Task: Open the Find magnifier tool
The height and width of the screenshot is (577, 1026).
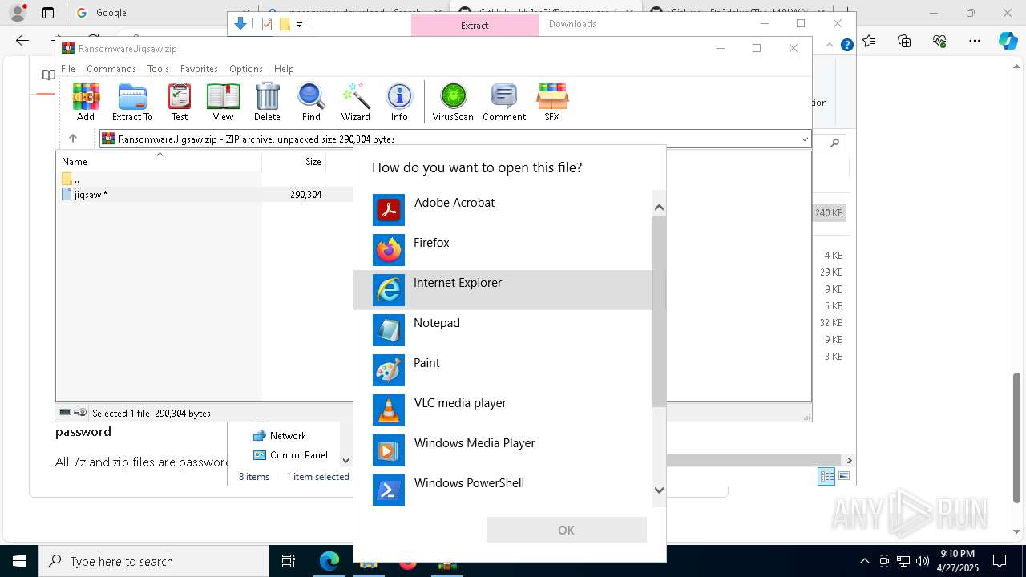Action: click(311, 102)
